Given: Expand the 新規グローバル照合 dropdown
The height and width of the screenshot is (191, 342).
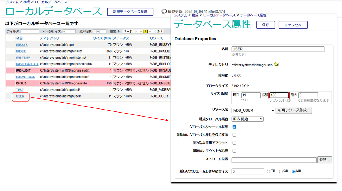Looking at the screenshot, I should [247, 119].
